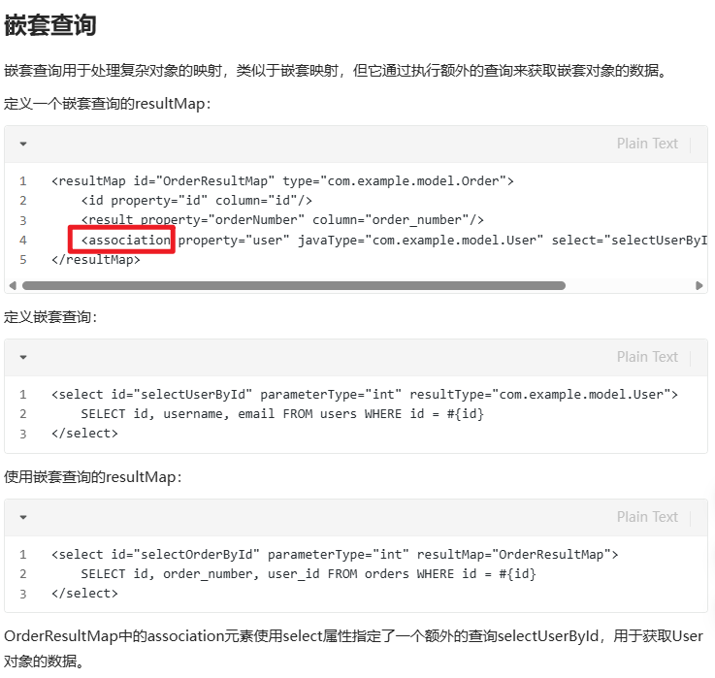Collapse the selectOrderById code block
715x678 pixels.
(x=23, y=518)
